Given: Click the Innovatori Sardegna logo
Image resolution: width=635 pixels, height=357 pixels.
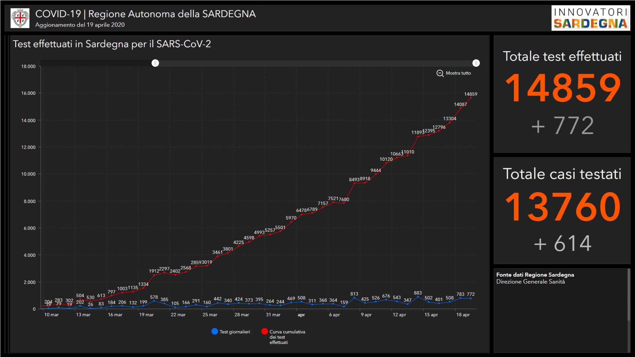Looking at the screenshot, I should [x=590, y=18].
